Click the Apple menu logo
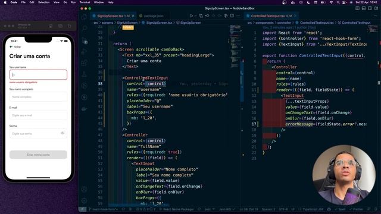 [x=5, y=2]
